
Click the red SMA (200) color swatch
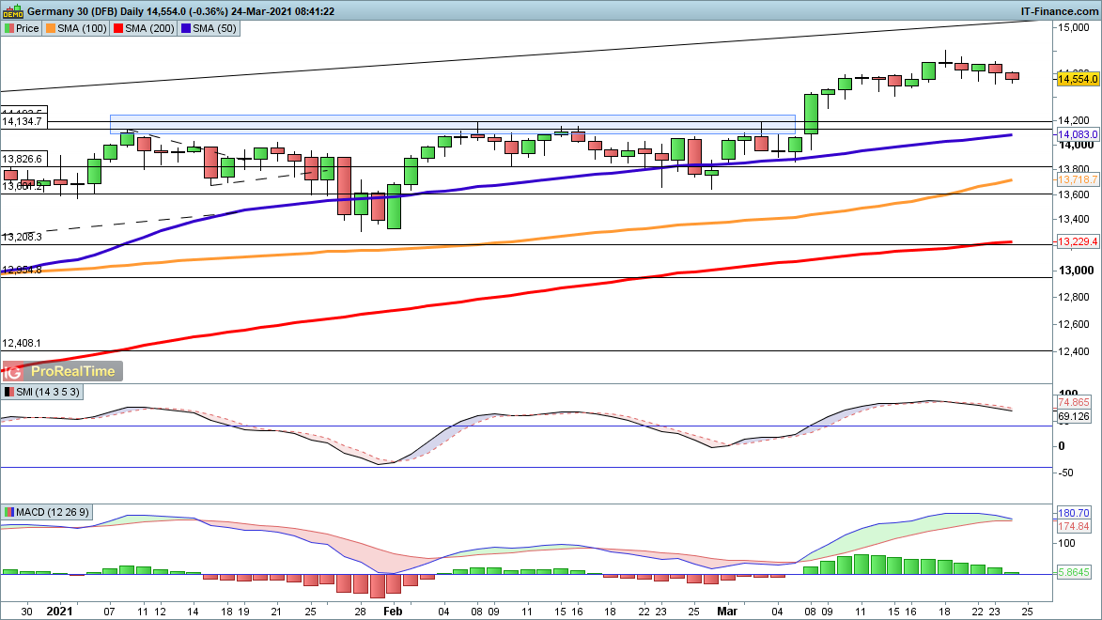tap(117, 29)
